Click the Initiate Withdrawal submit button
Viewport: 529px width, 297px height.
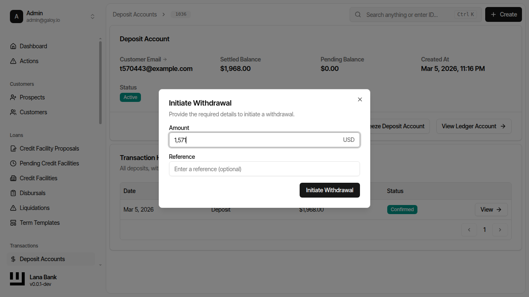click(x=329, y=190)
